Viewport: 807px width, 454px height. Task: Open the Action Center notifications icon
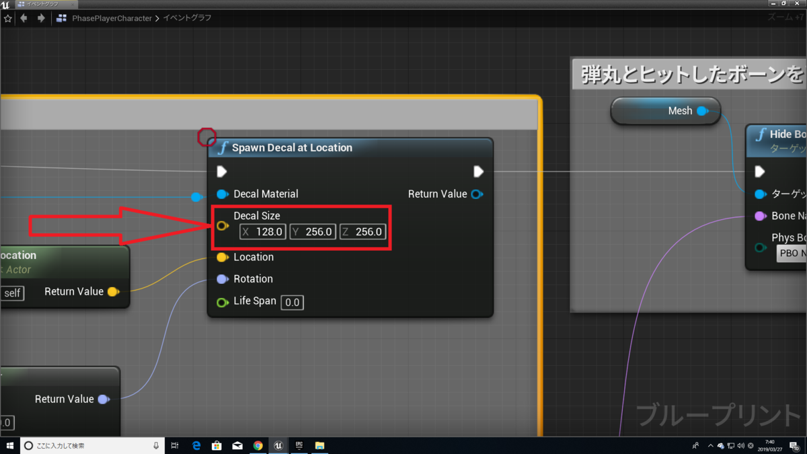pyautogui.click(x=795, y=445)
